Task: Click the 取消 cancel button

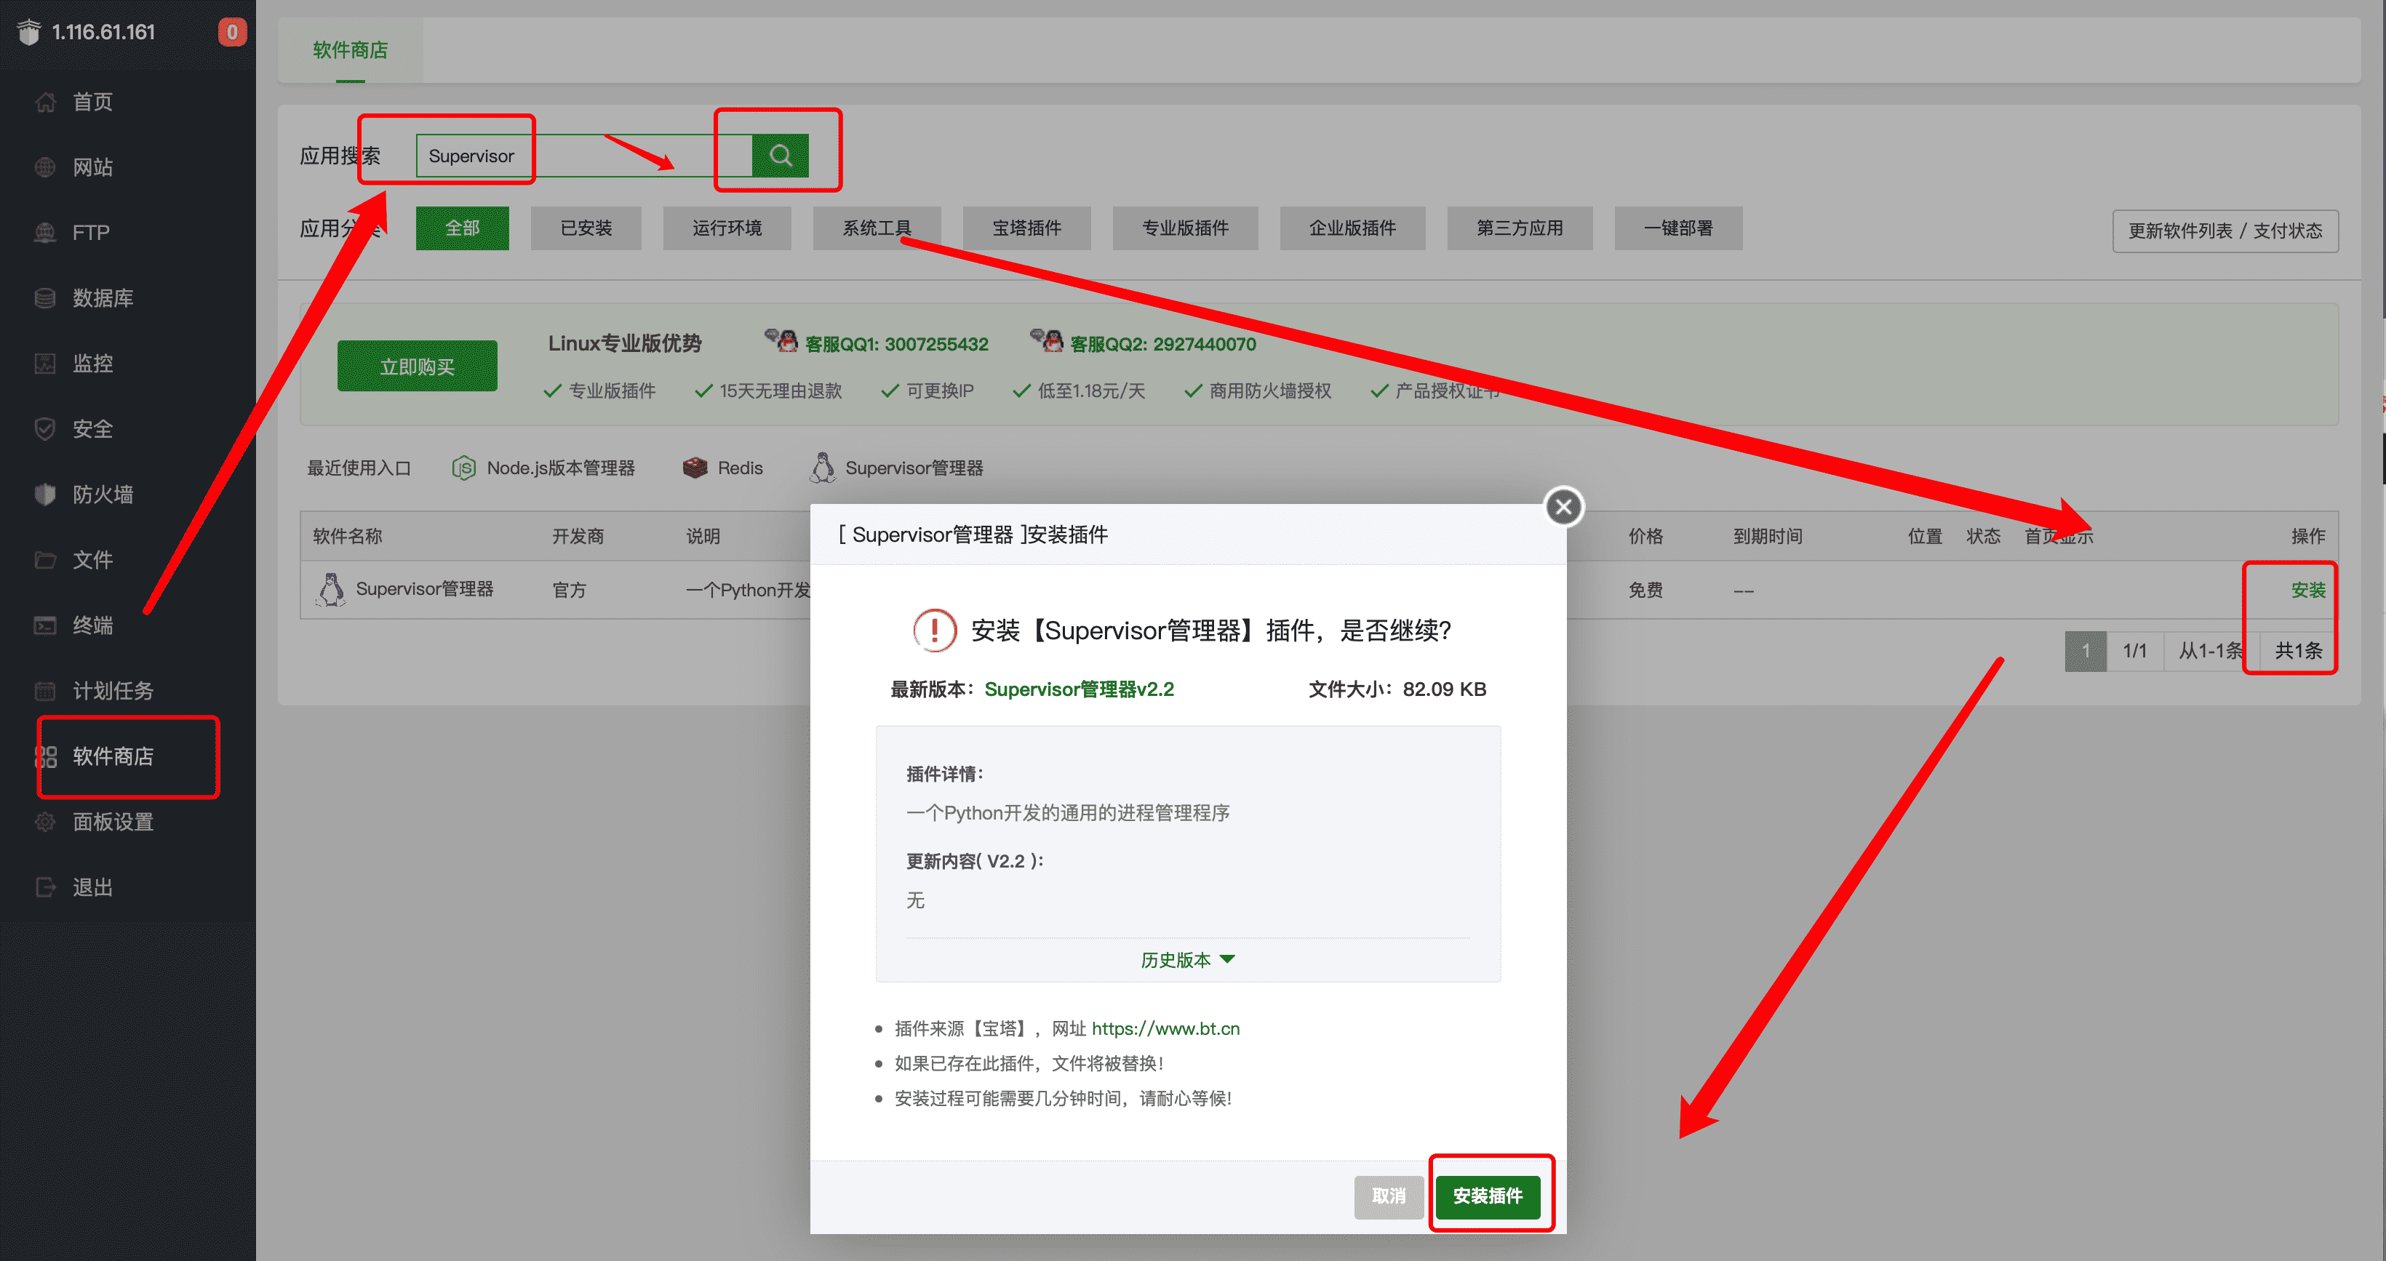Action: click(1387, 1196)
